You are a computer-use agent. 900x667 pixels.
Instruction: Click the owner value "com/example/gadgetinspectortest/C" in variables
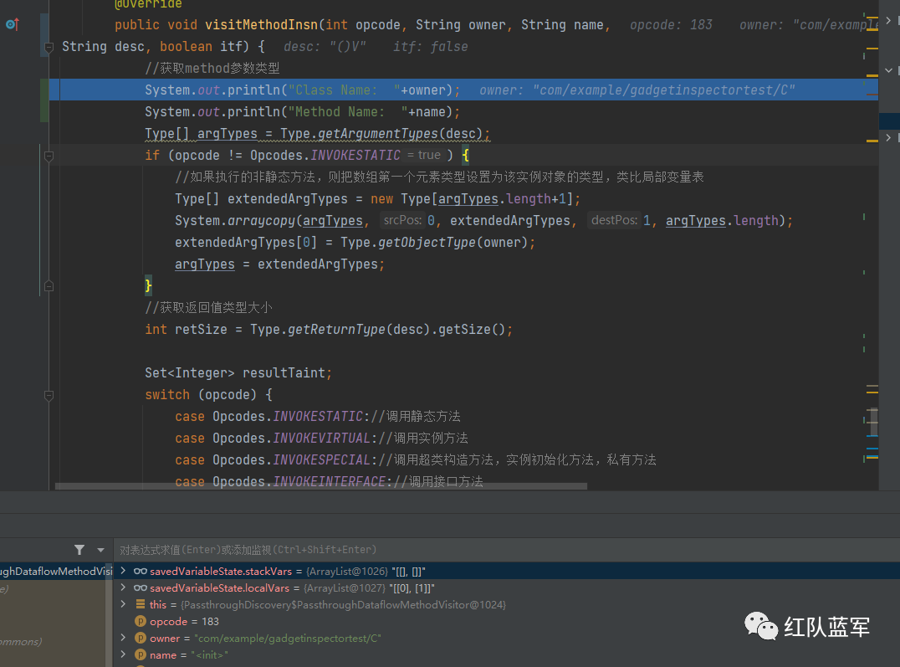[x=288, y=638]
